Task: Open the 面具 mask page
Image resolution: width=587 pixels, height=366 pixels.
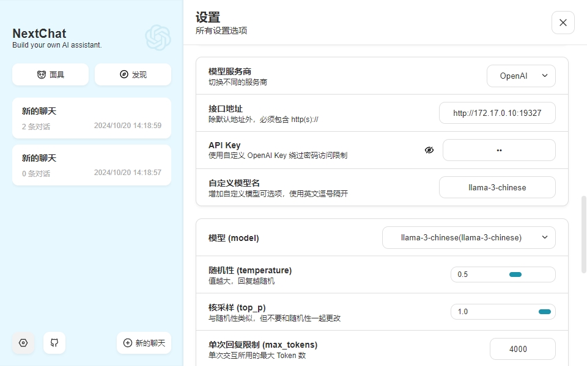Action: (50, 74)
